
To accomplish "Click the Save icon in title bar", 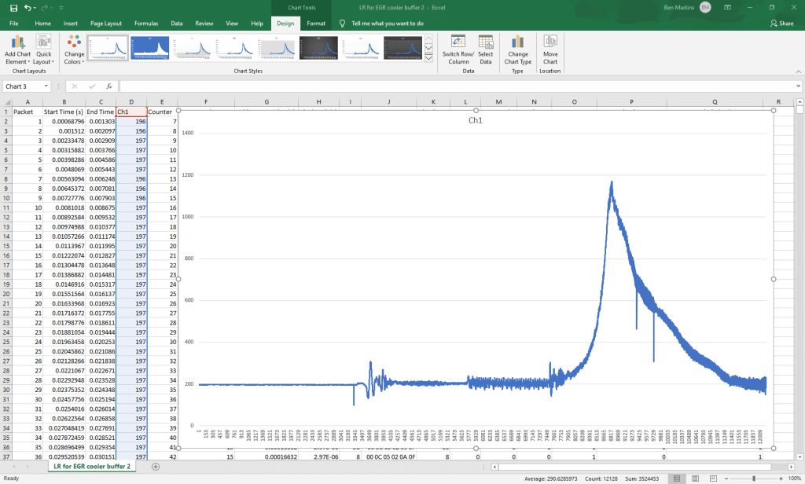I will pos(14,8).
